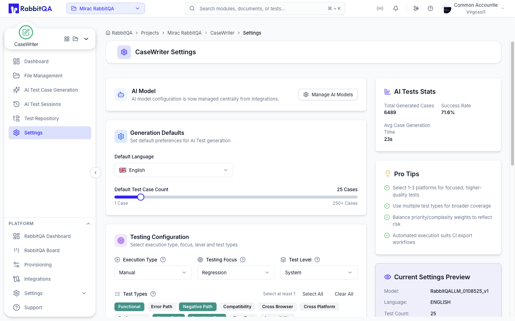The image size is (515, 321).
Task: Click Select All for test types
Action: 313,294
